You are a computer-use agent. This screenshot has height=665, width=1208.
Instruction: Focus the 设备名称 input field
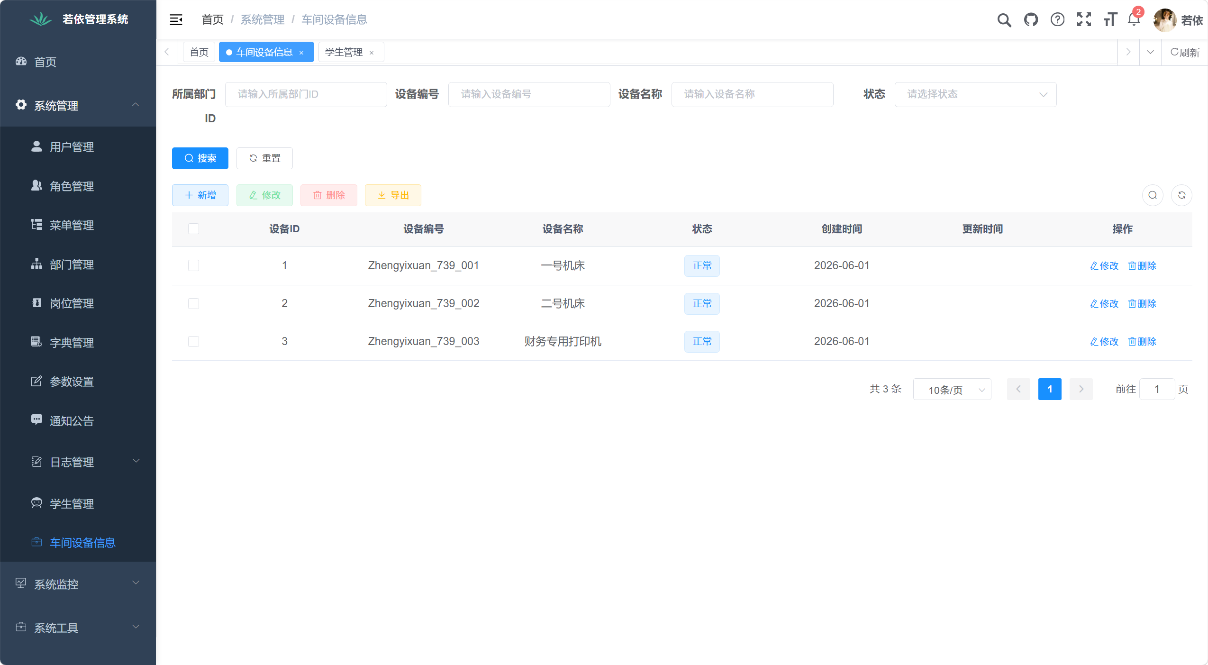click(752, 94)
